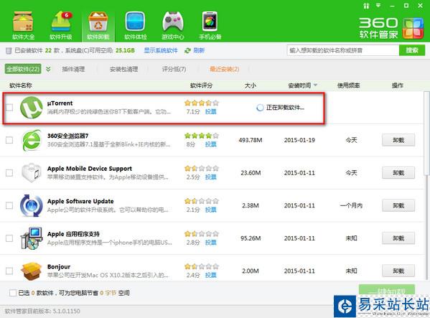This screenshot has height=318, width=430.
Task: Uninstall Apple Software Update via 卸载
Action: [398, 205]
